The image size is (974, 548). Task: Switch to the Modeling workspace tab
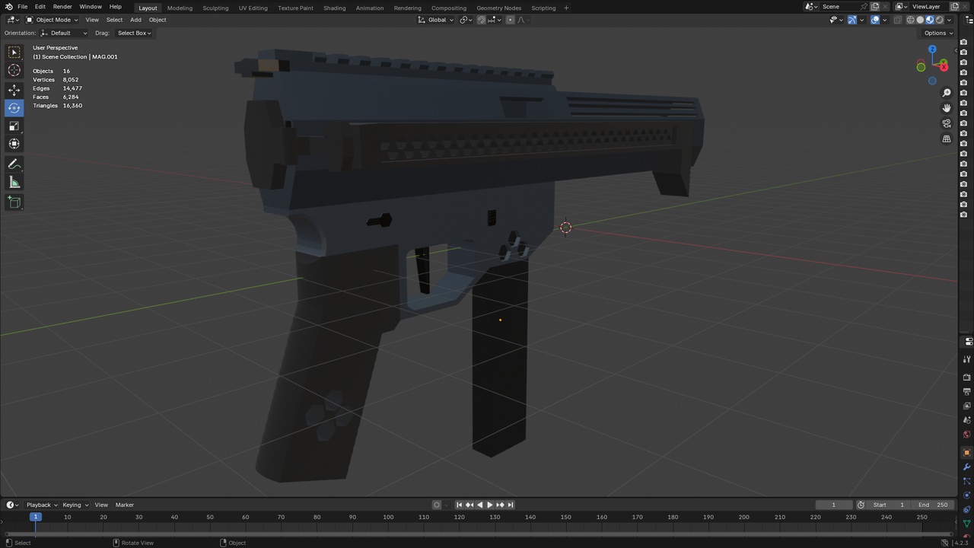(180, 8)
